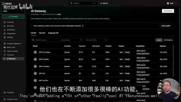
Task: Click OpenAI logo of GPT-5.5 row
Action: pyautogui.click(x=35, y=73)
